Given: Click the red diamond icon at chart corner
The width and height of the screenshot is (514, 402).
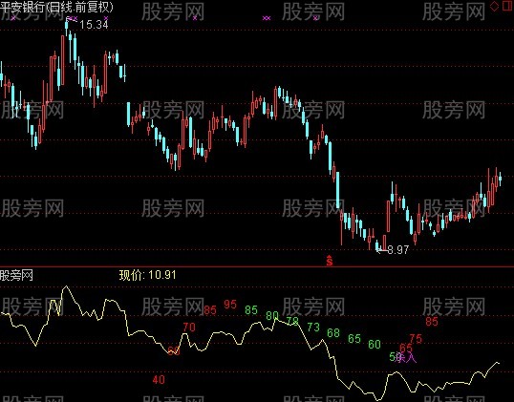Looking at the screenshot, I should [494, 7].
